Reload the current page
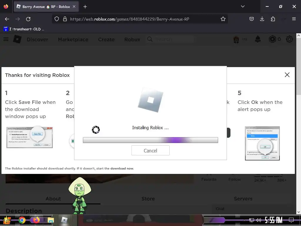 28,19
